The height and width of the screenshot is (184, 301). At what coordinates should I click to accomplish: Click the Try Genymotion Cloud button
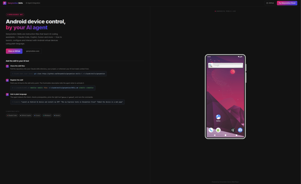tap(287, 3)
